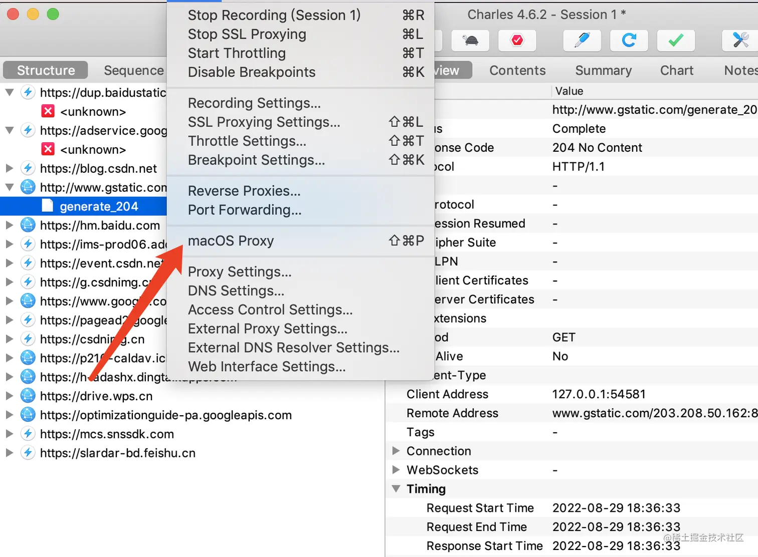Viewport: 758px width, 557px height.
Task: Click lightning icon beside mcs.snssdk.com
Action: [x=28, y=434]
